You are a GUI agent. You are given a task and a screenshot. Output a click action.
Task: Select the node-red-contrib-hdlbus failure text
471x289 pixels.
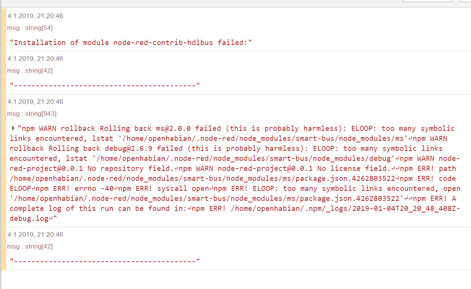(x=131, y=42)
